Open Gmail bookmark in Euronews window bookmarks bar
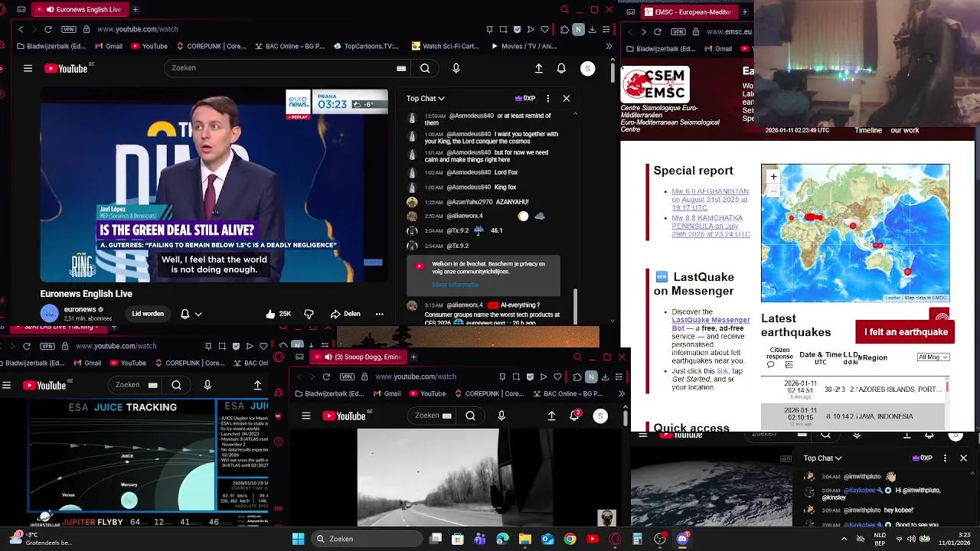The height and width of the screenshot is (551, 980). (108, 46)
